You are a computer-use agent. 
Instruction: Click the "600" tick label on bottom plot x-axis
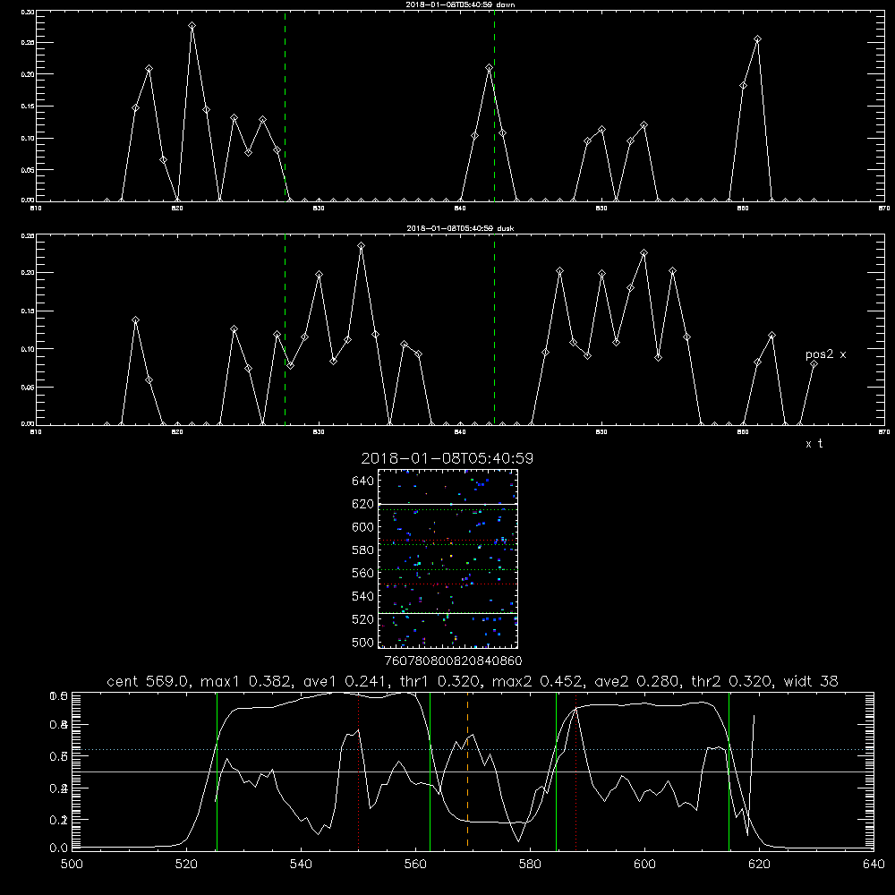pyautogui.click(x=644, y=865)
